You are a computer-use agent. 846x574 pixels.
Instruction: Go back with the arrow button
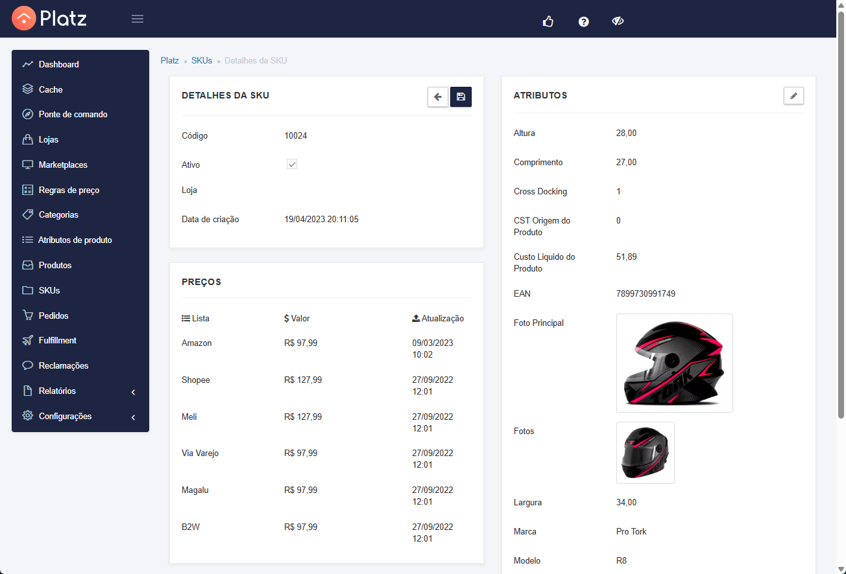tap(438, 97)
